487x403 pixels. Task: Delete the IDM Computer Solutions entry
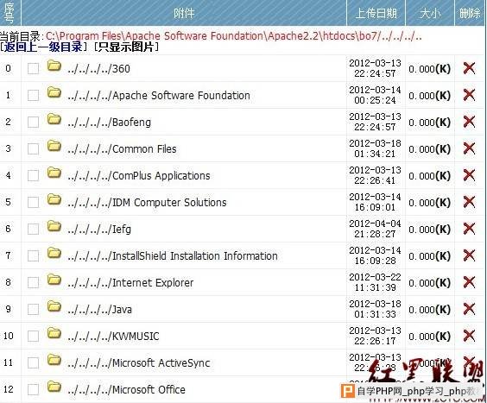click(x=469, y=202)
